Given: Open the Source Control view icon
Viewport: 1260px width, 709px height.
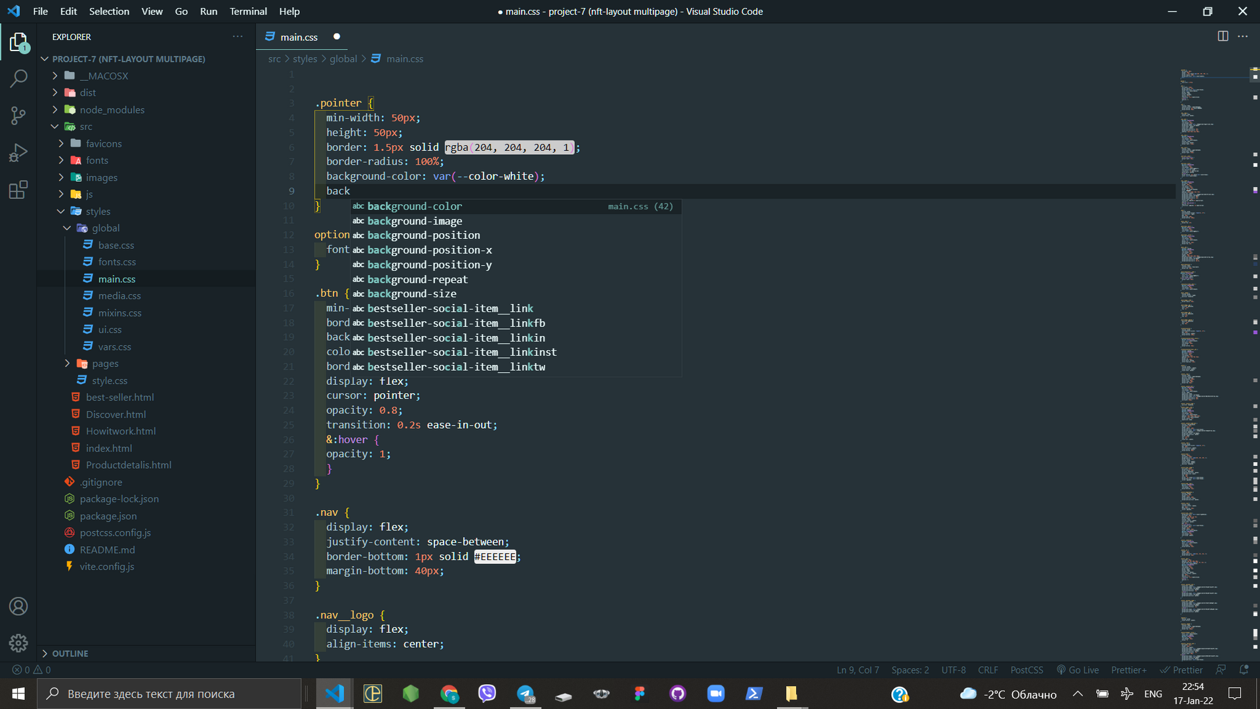Looking at the screenshot, I should tap(18, 116).
